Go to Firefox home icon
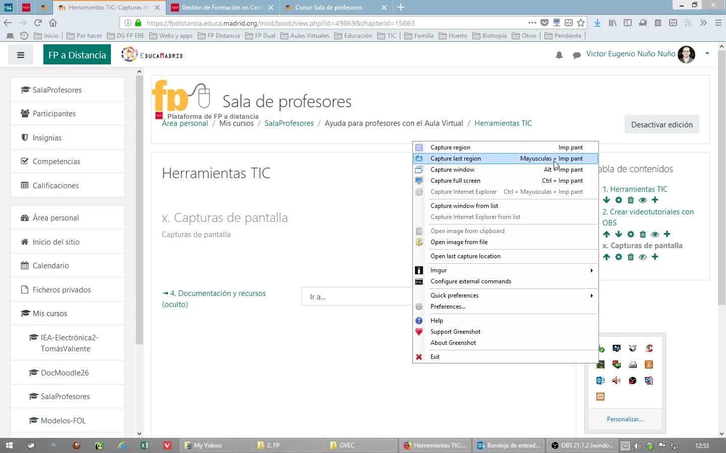This screenshot has width=726, height=453. (x=53, y=23)
